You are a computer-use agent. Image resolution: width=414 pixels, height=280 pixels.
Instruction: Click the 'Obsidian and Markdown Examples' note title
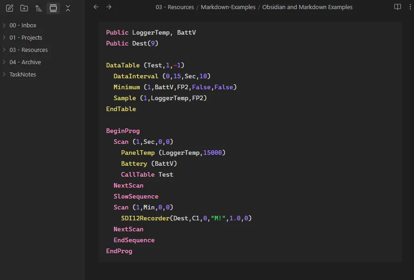(x=307, y=7)
